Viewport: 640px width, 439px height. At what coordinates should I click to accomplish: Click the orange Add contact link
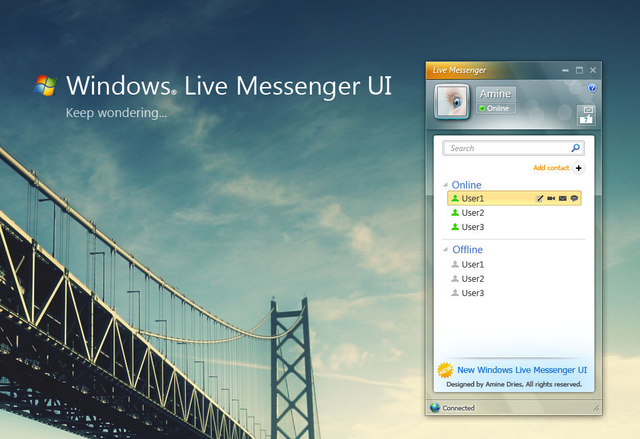551,167
